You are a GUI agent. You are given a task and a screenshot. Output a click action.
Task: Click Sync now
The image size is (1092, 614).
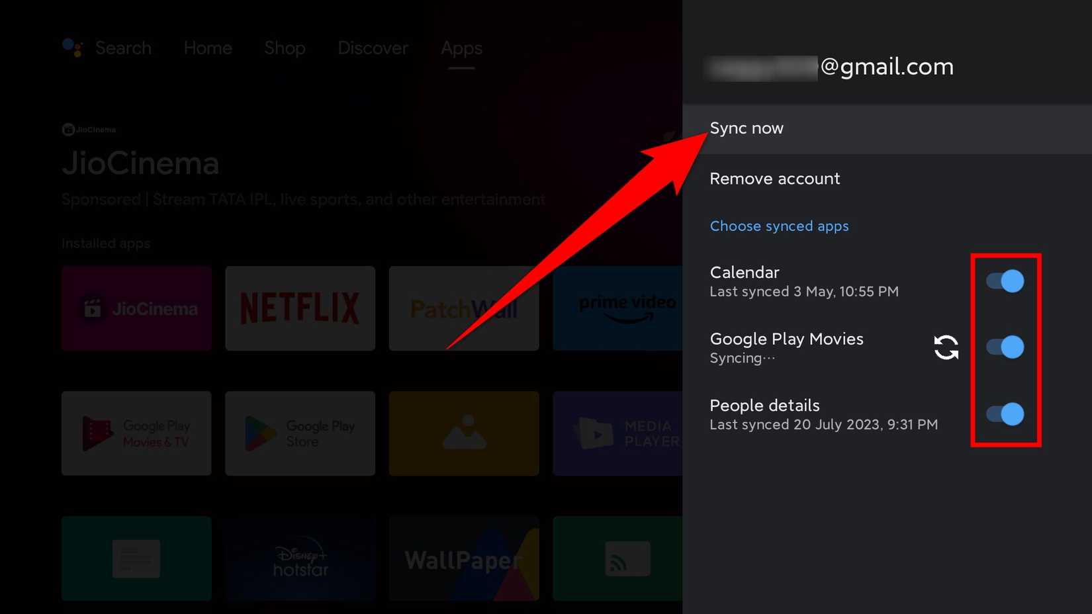pos(747,128)
